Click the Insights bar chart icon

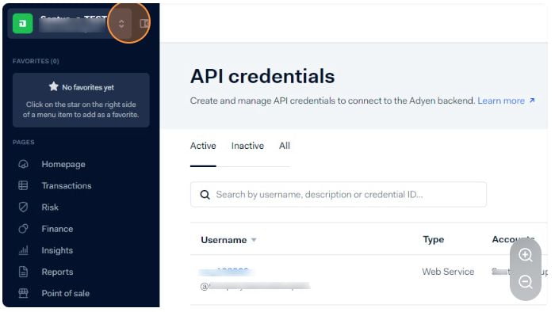coord(23,250)
